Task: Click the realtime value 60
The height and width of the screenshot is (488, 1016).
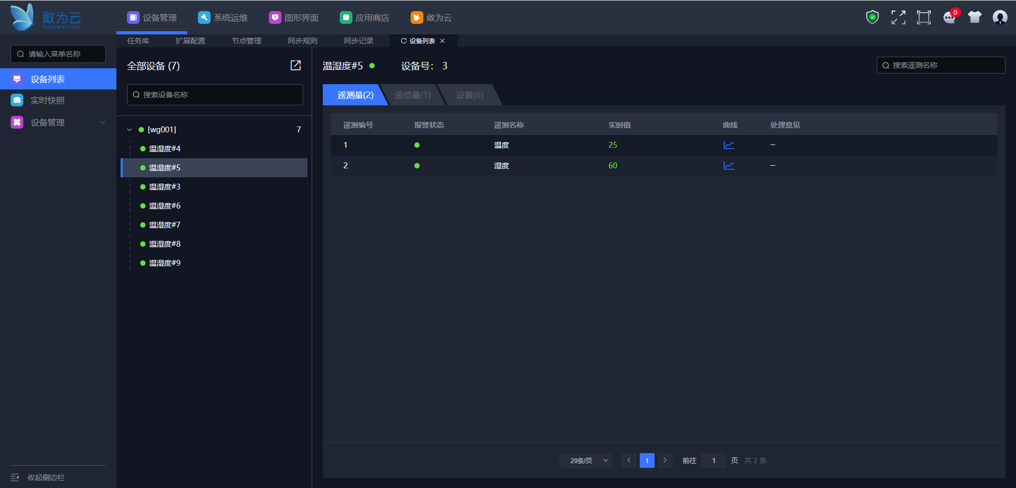Action: tap(613, 166)
